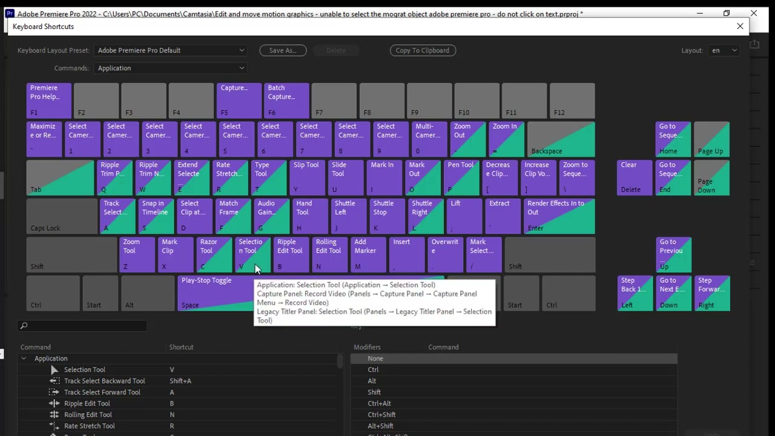The height and width of the screenshot is (436, 775).
Task: Click the Clear Delete key
Action: pos(635,178)
